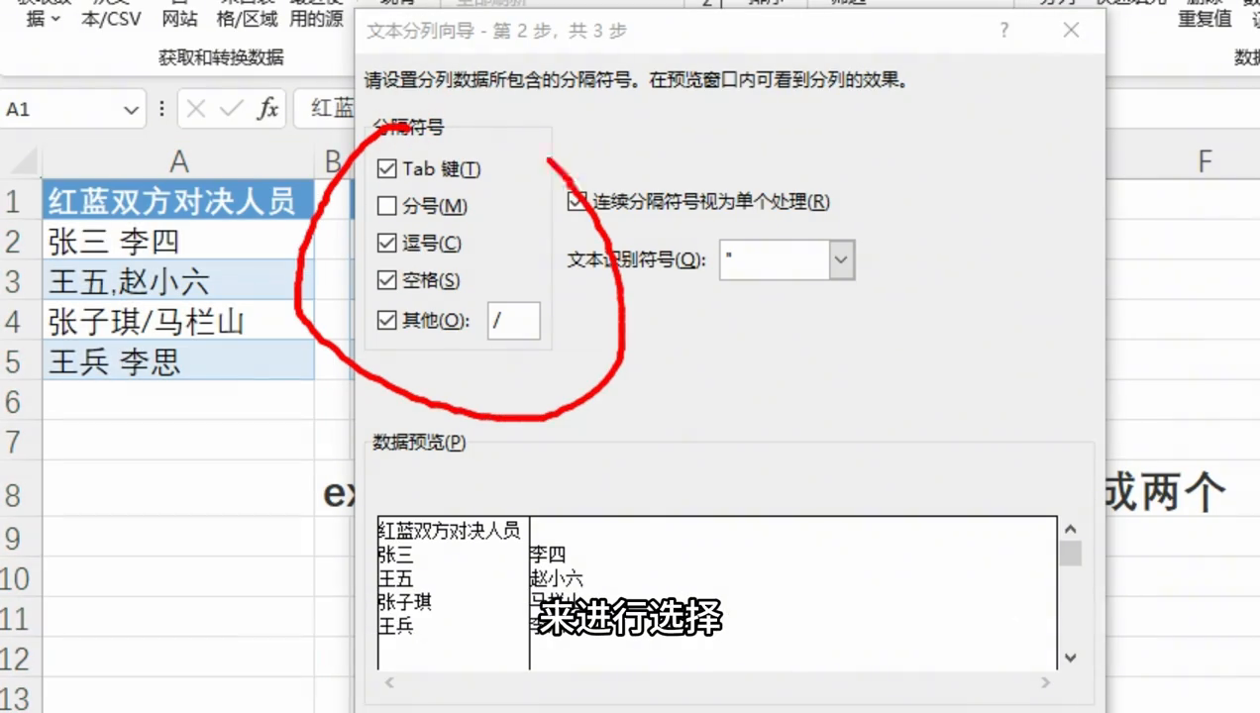Click the confirm checkmark in formula bar

tap(231, 109)
